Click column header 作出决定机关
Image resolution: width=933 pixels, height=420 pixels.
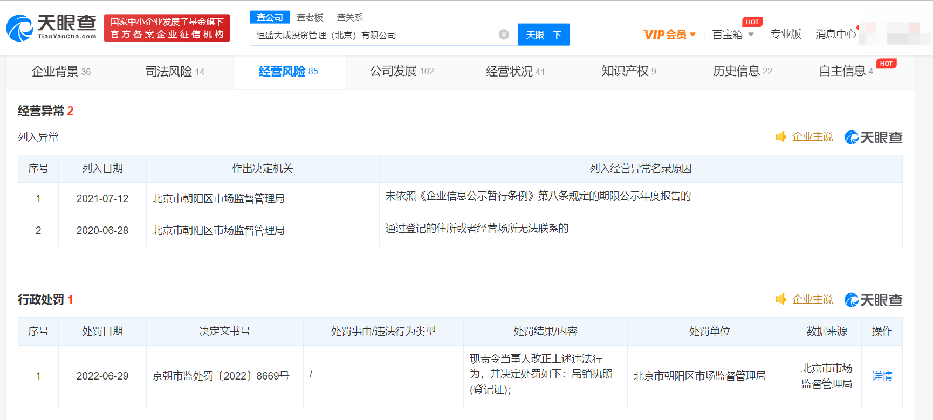tap(263, 169)
